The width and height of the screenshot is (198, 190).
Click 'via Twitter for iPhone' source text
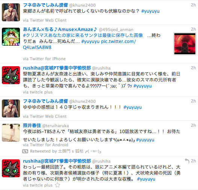(x=44, y=59)
